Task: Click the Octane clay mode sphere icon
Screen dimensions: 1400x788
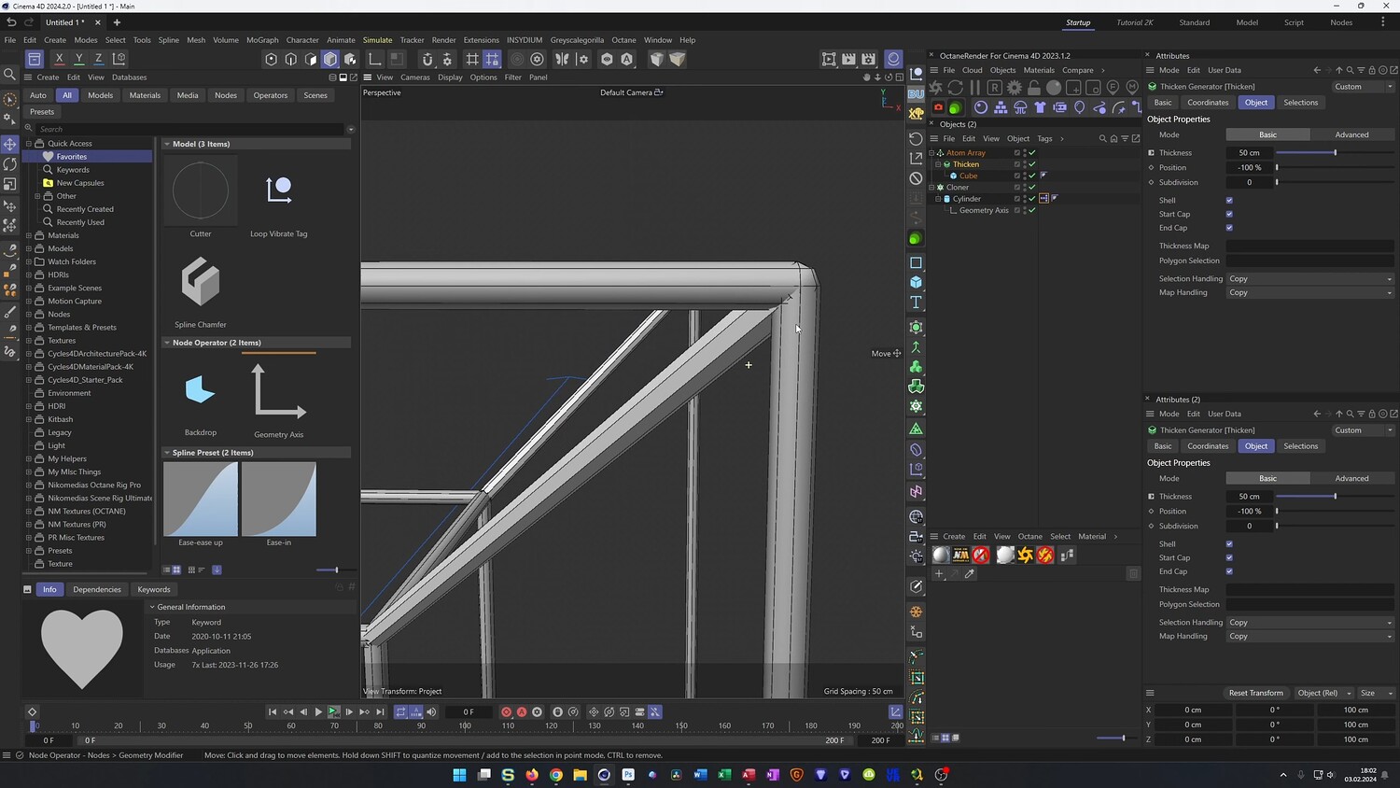Action: pos(1054,87)
